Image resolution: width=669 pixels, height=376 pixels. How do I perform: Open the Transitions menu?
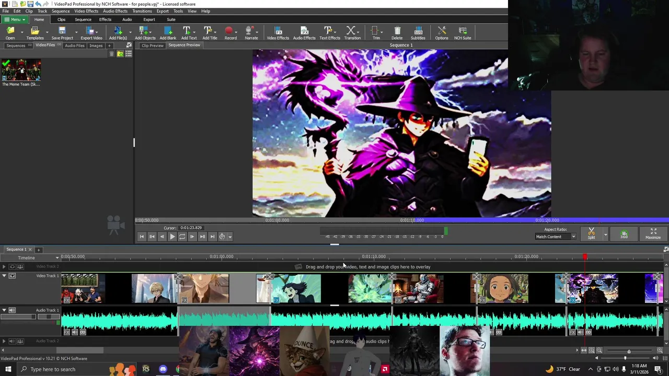[142, 11]
